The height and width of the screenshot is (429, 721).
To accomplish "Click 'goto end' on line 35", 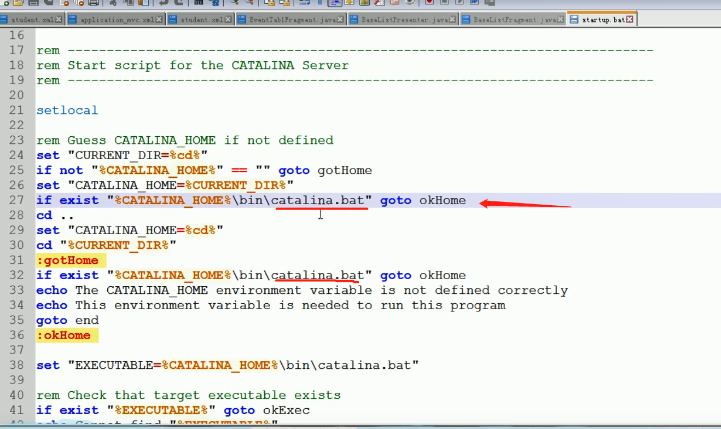I will click(67, 320).
